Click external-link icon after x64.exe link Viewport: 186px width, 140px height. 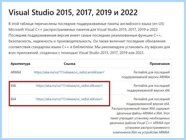pyautogui.click(x=101, y=99)
